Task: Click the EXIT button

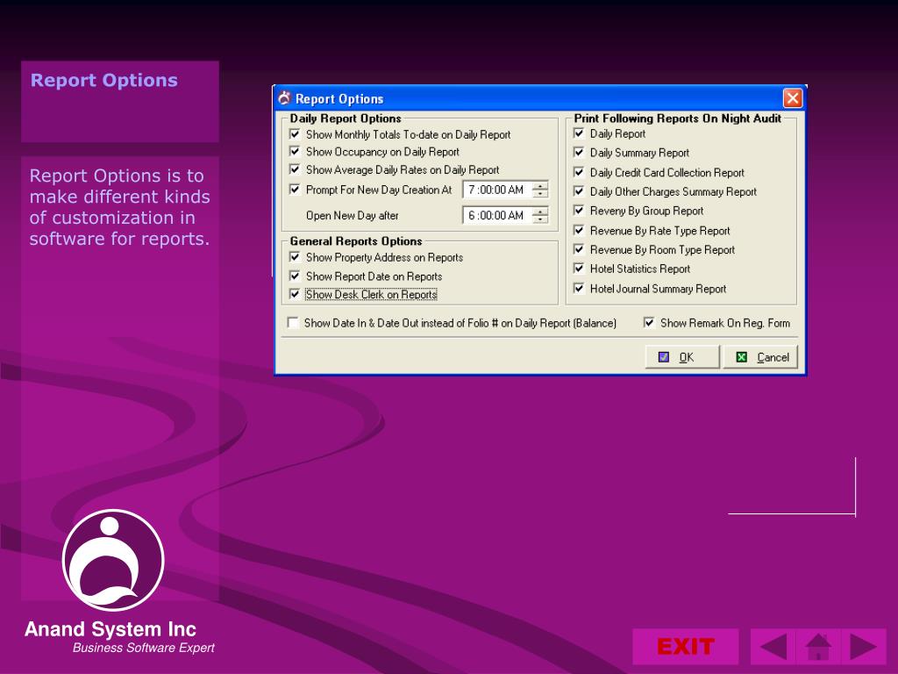Action: [686, 647]
